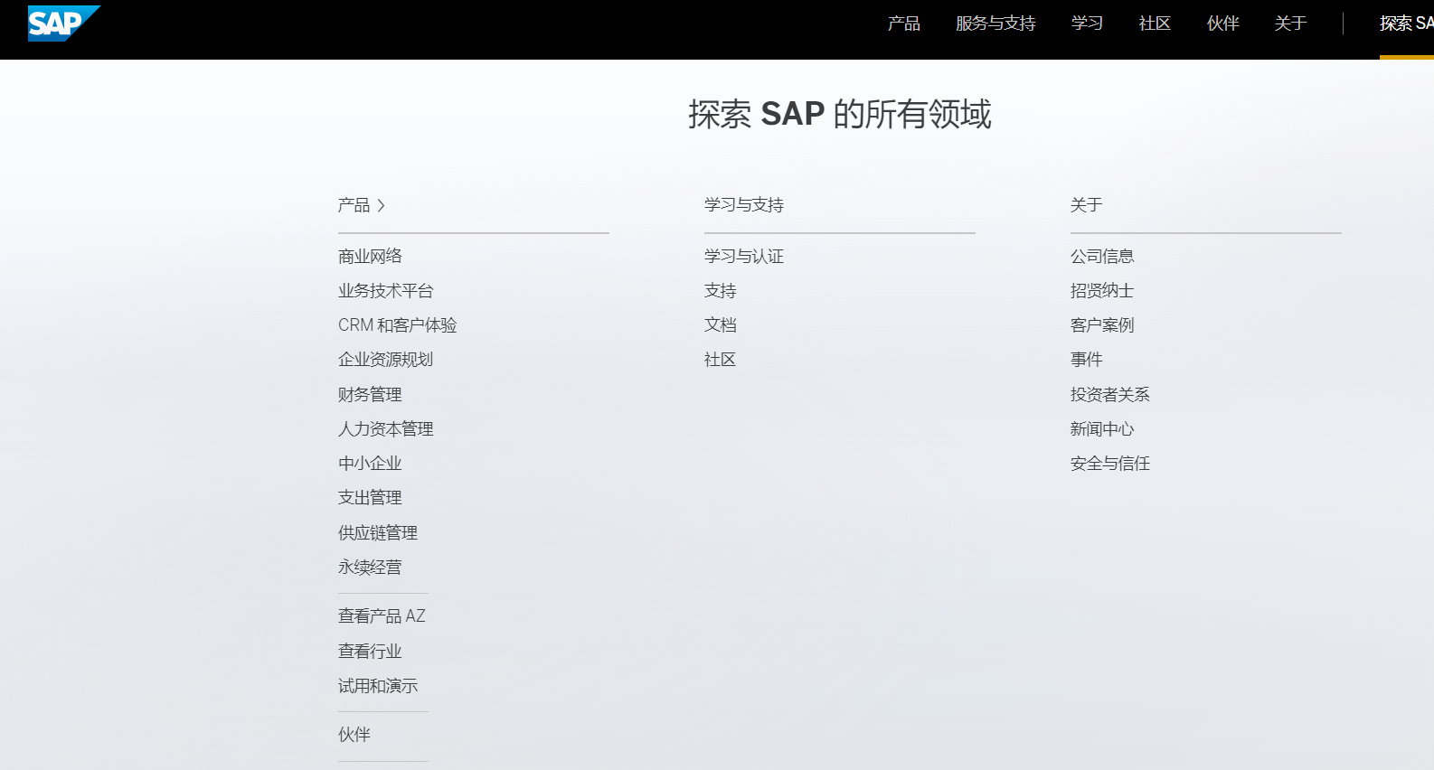Open the 关于 top navigation menu

(x=1290, y=23)
